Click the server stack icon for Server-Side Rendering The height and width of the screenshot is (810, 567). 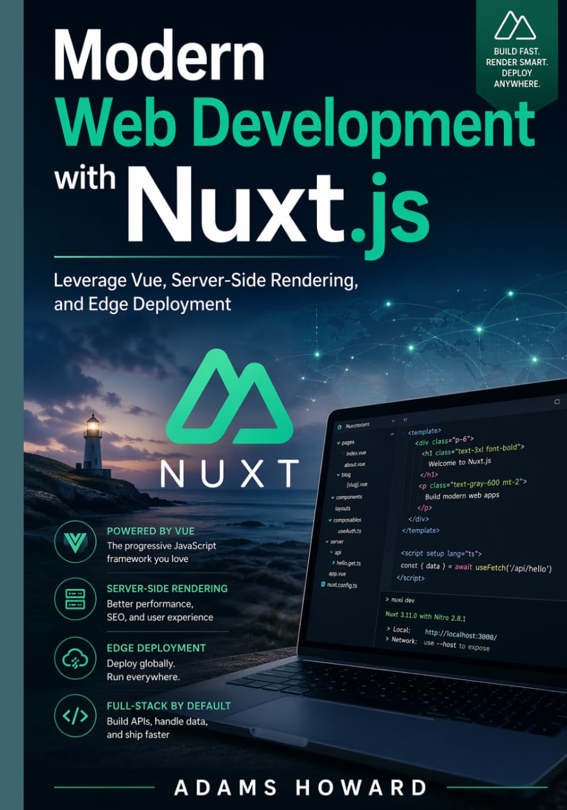click(75, 599)
